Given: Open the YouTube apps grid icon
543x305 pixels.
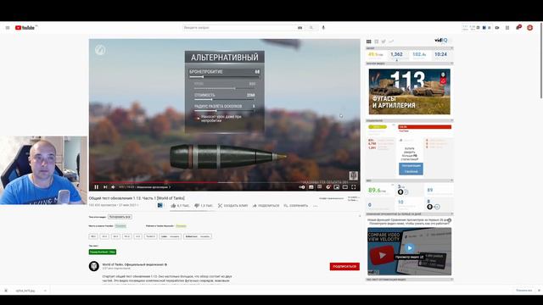Looking at the screenshot, I should click(507, 28).
